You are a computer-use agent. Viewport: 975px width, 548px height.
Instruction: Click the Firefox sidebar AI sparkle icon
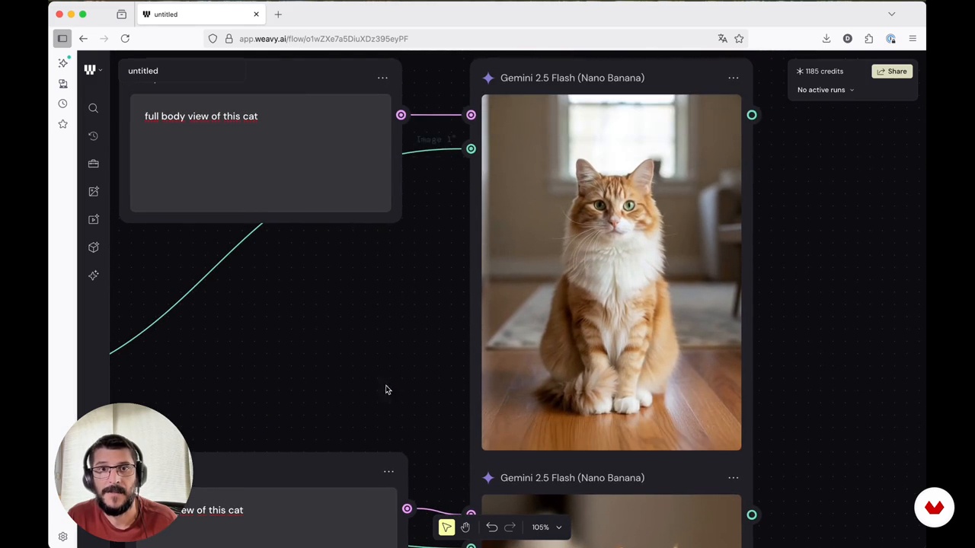coord(63,63)
